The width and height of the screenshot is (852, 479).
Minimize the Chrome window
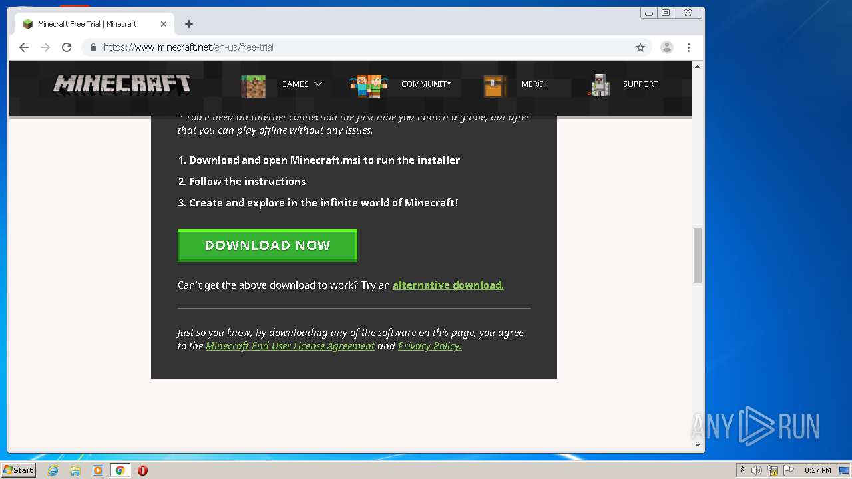[649, 13]
